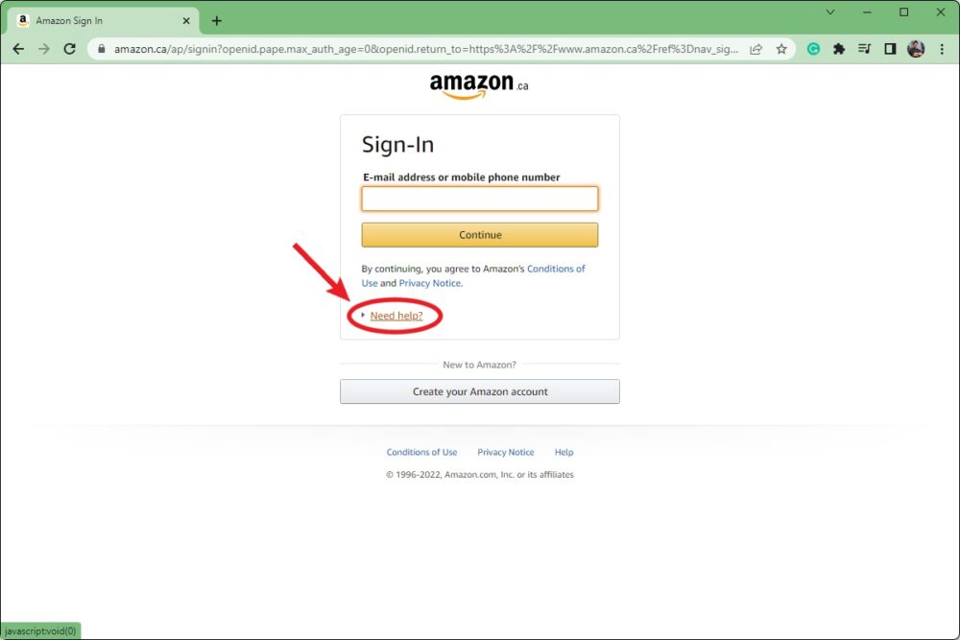Open the tab search chevron

tap(830, 12)
